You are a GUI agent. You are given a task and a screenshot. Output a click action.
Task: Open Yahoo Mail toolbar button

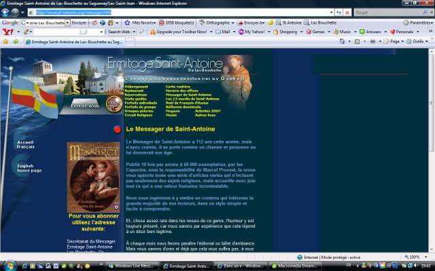click(x=223, y=32)
